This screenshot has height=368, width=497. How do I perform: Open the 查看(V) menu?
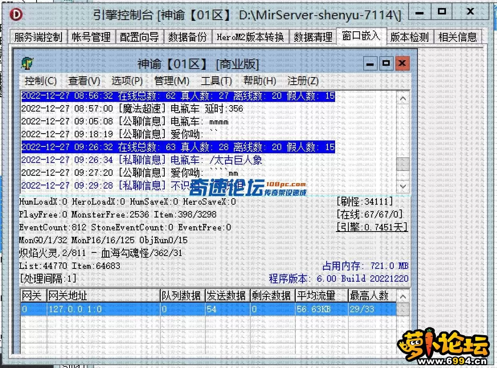pyautogui.click(x=84, y=81)
